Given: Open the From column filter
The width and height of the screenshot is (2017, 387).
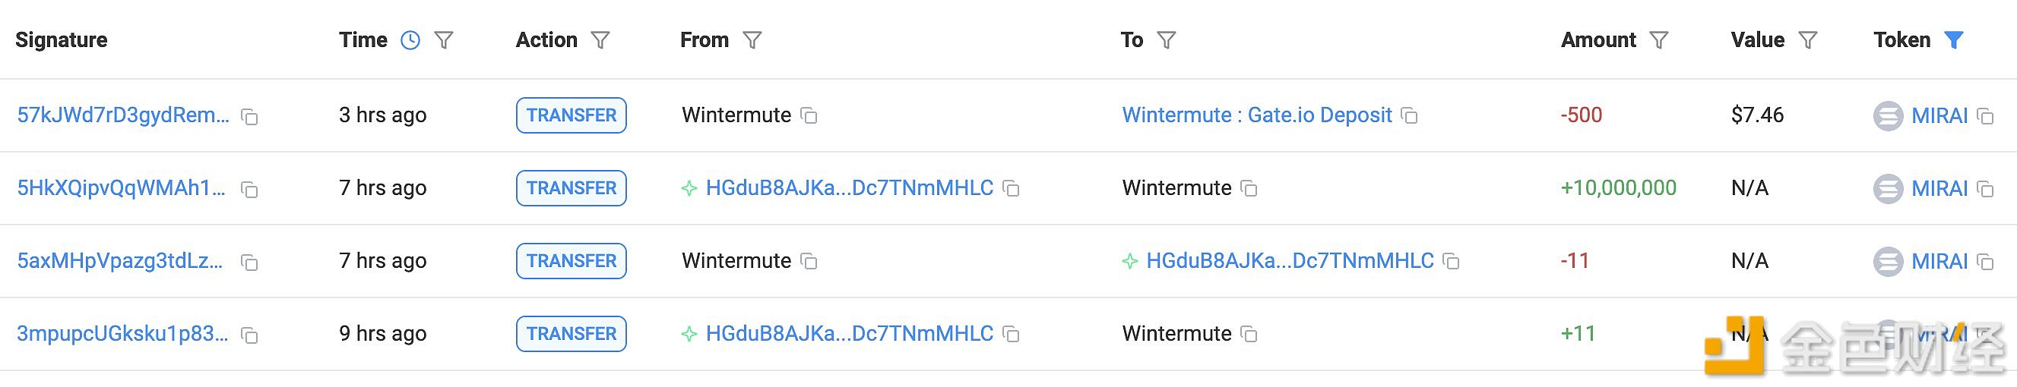Looking at the screenshot, I should tap(752, 40).
